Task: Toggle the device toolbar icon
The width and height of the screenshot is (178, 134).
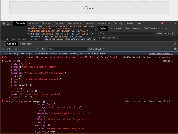Action: click(x=9, y=23)
